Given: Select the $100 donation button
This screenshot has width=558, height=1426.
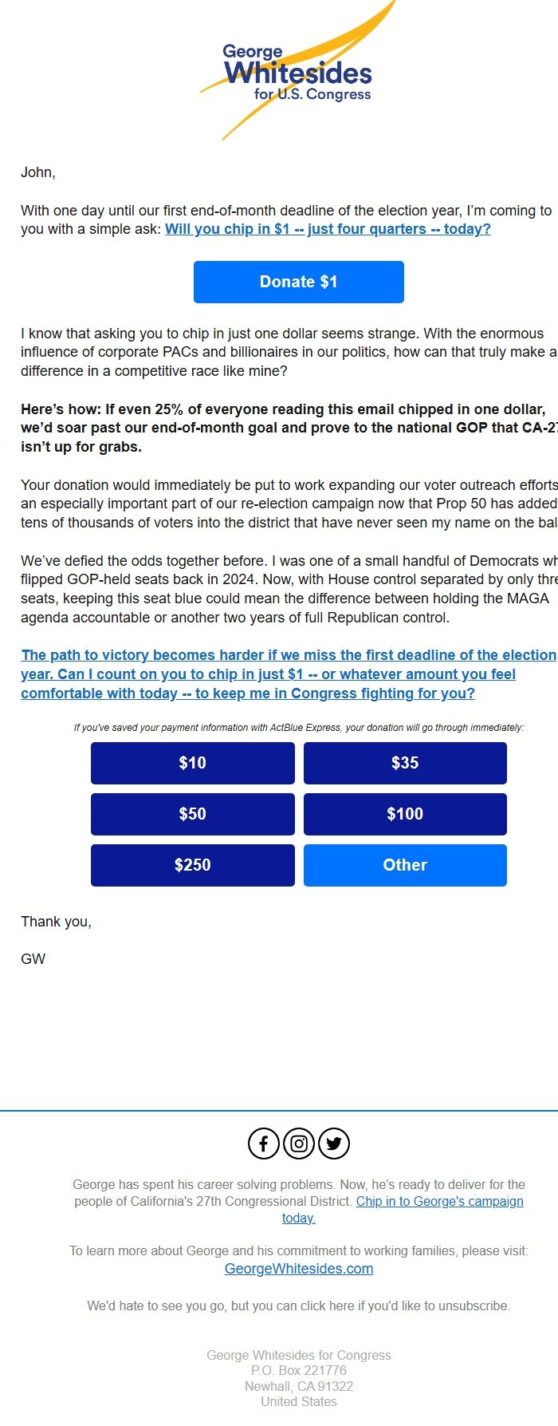Looking at the screenshot, I should pos(405,814).
